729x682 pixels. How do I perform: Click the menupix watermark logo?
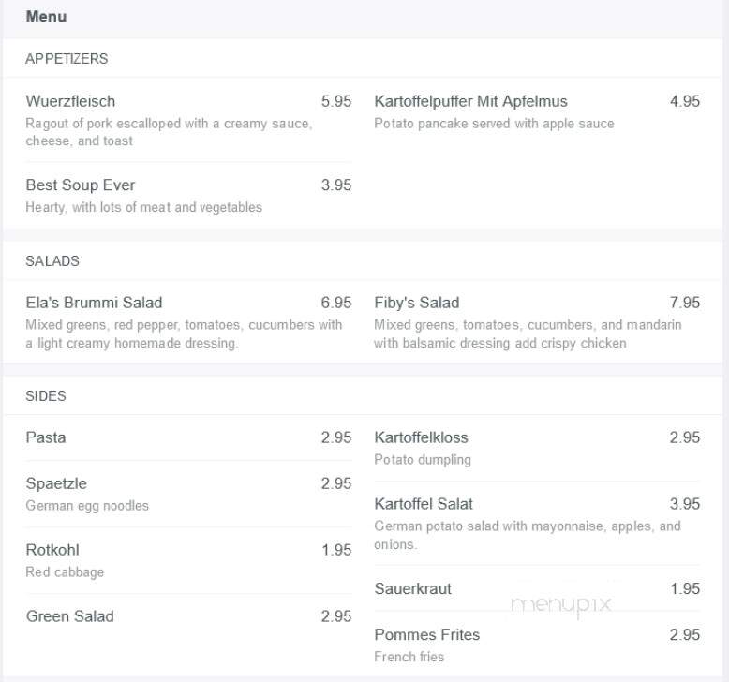click(560, 605)
